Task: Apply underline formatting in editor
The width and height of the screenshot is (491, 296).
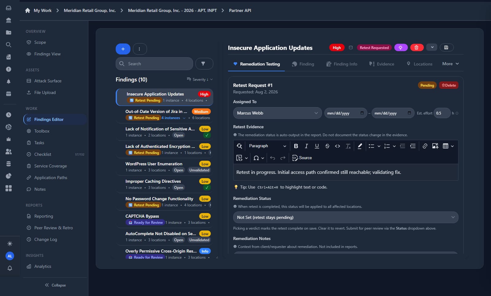Action: [x=317, y=146]
